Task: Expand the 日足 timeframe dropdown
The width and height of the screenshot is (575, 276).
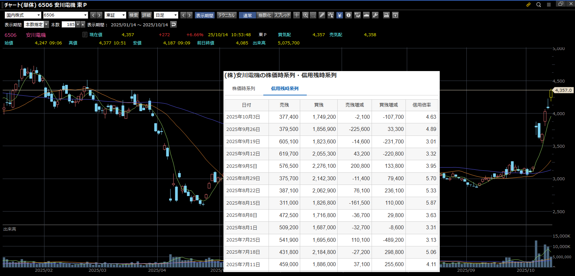Action: 166,15
